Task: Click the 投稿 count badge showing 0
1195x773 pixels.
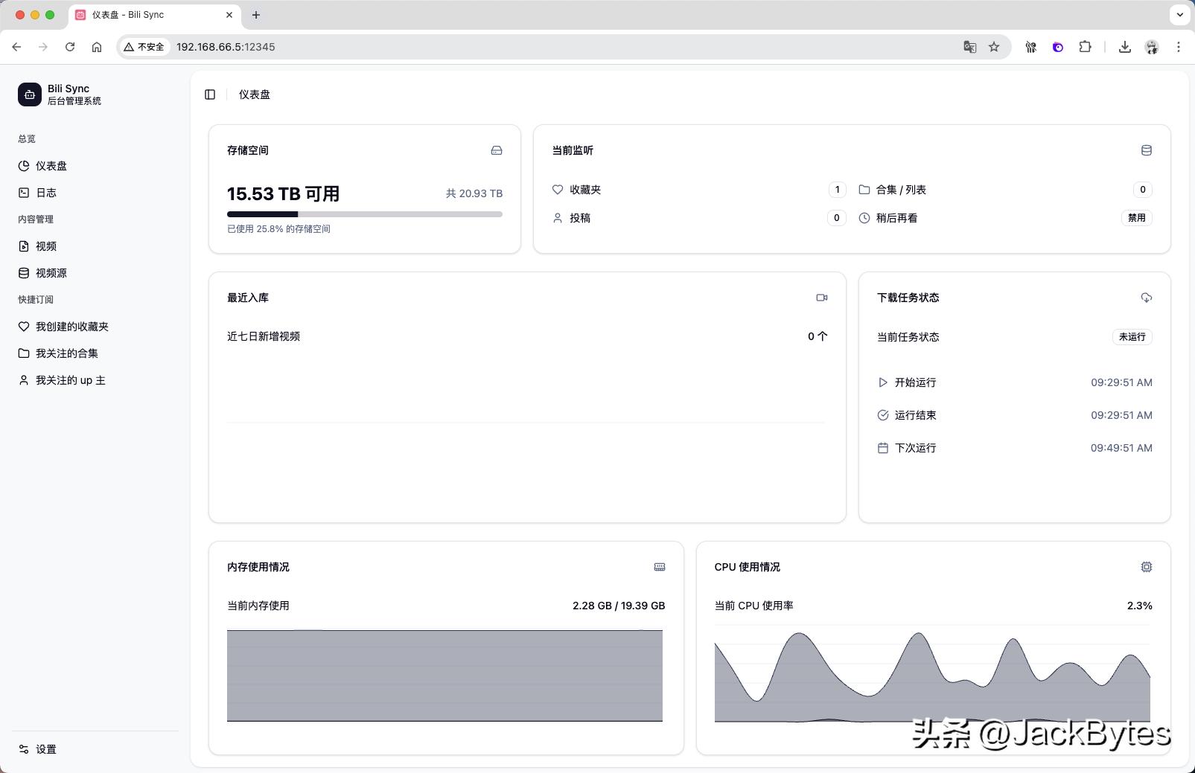Action: coord(837,218)
